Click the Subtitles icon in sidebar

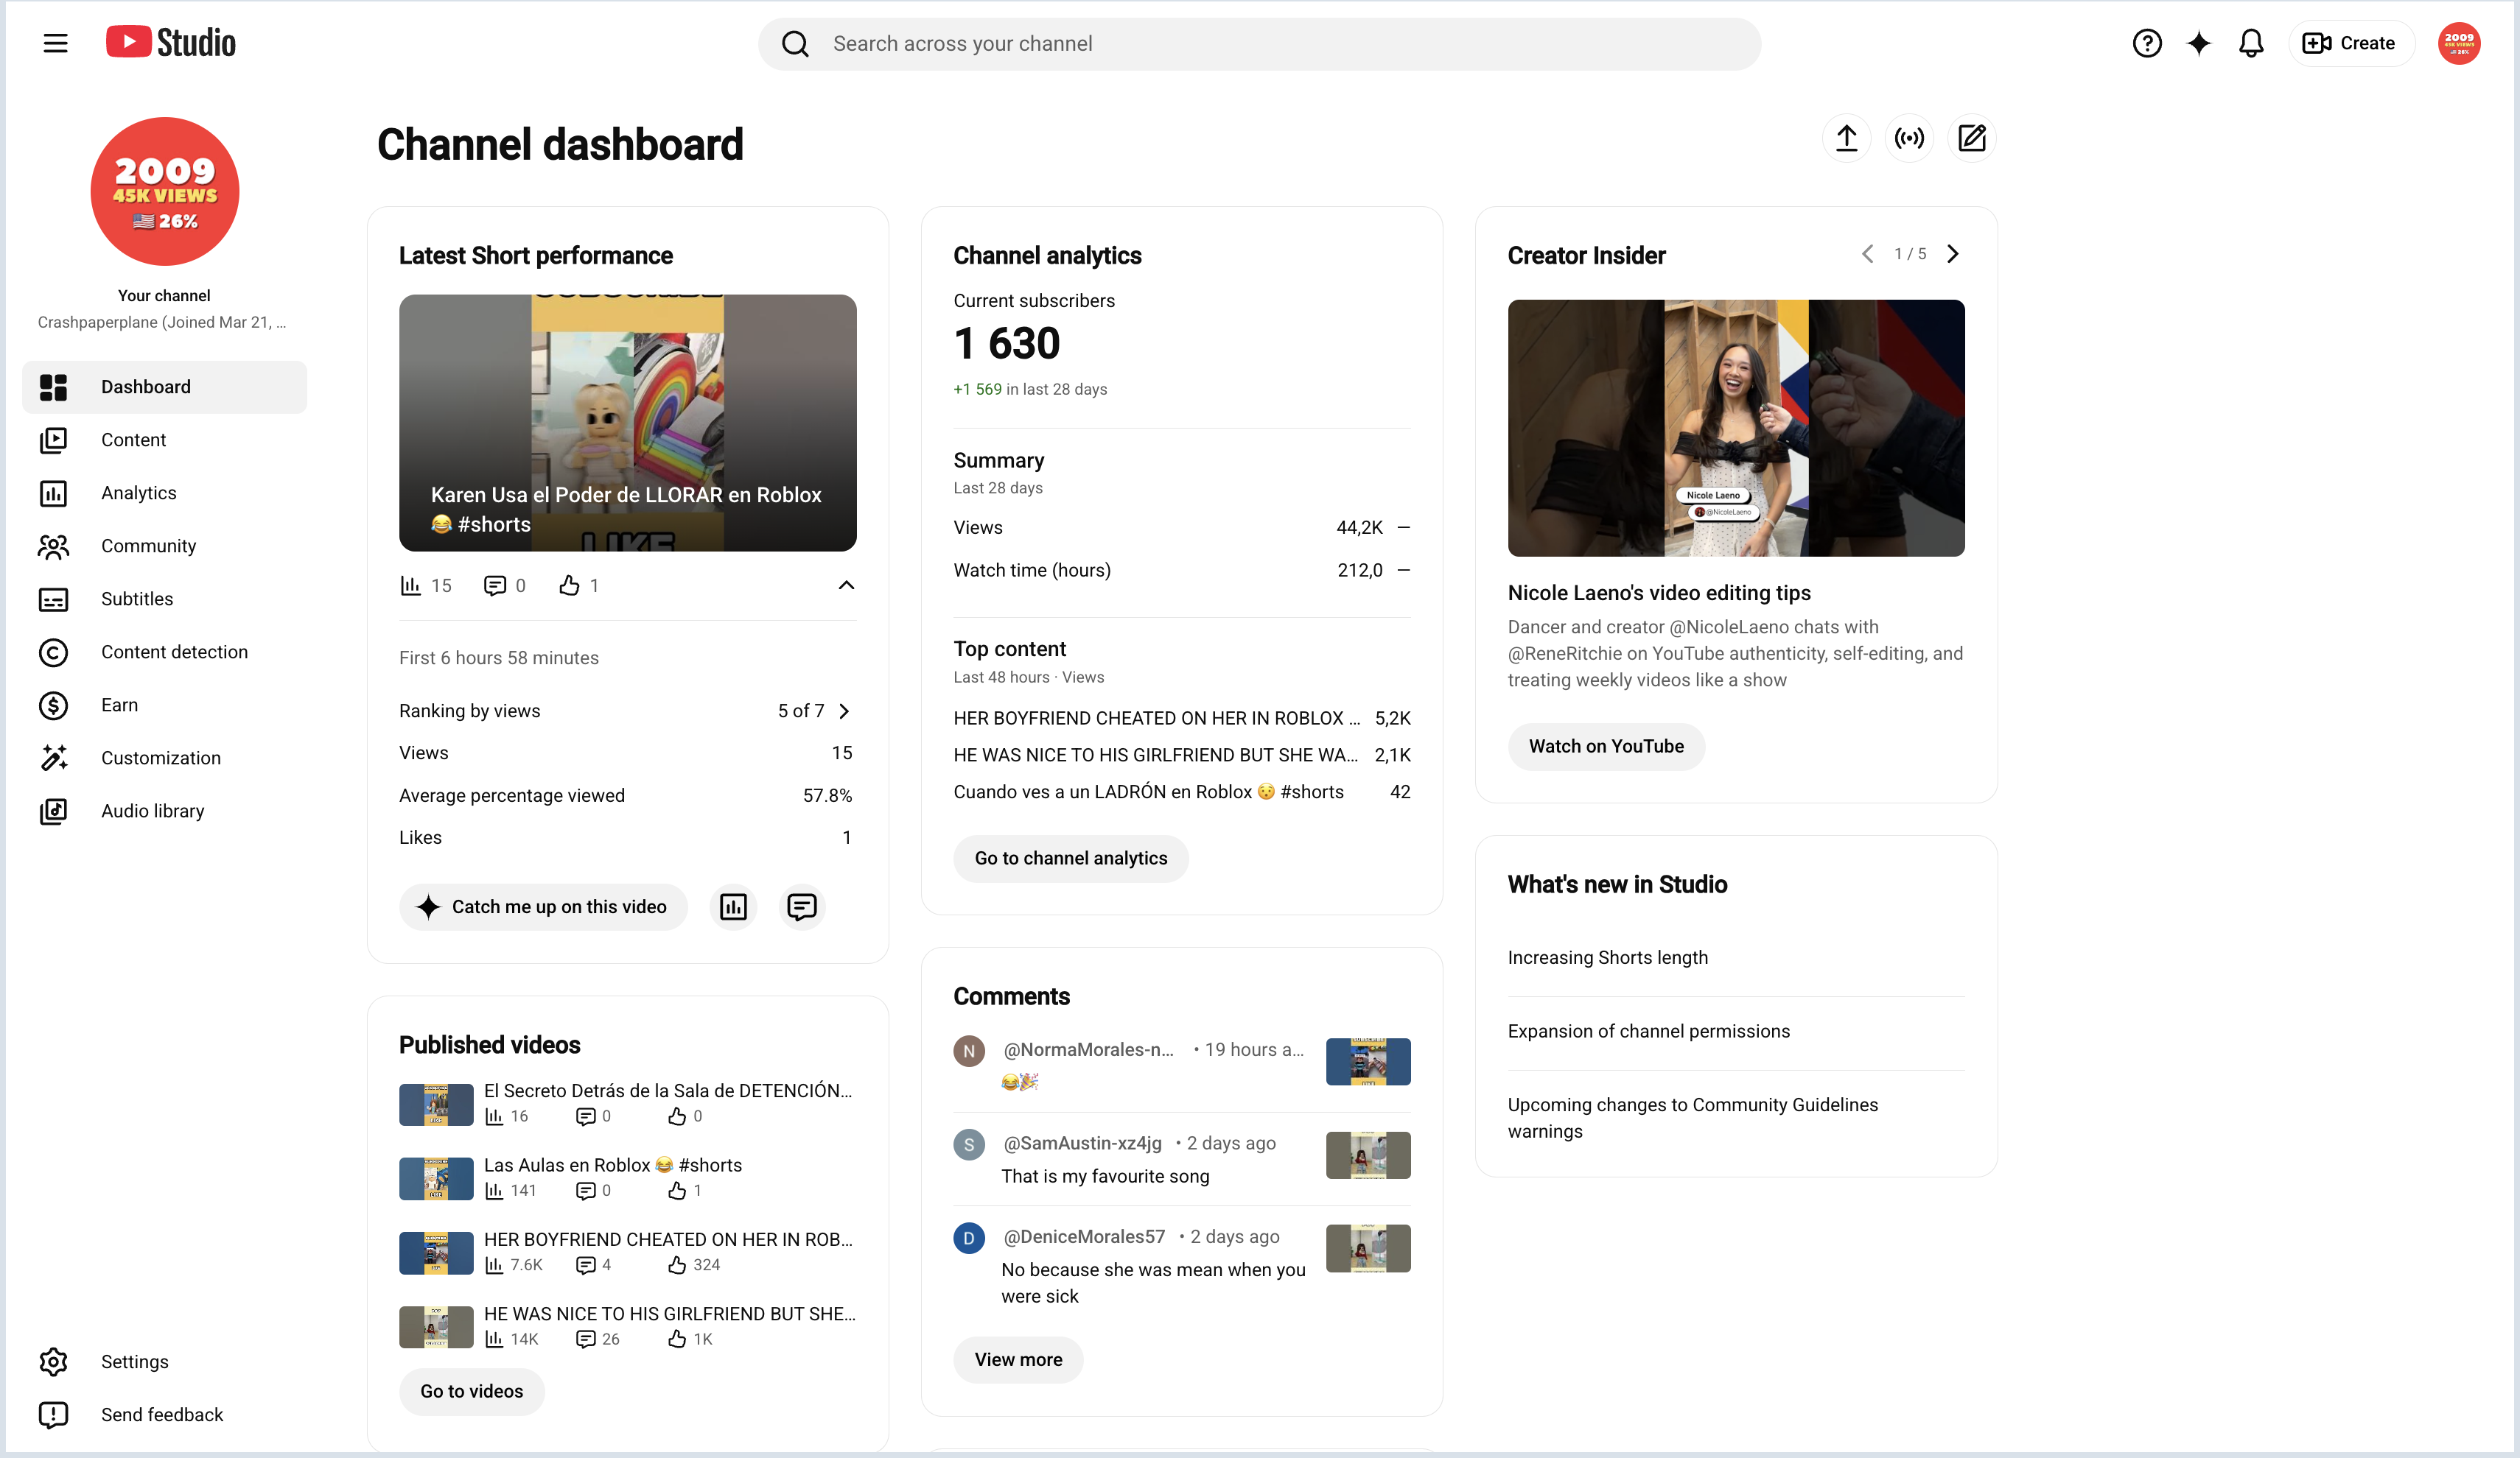pyautogui.click(x=53, y=599)
